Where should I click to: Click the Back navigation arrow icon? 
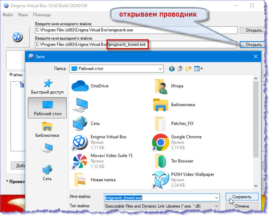[172, 69]
